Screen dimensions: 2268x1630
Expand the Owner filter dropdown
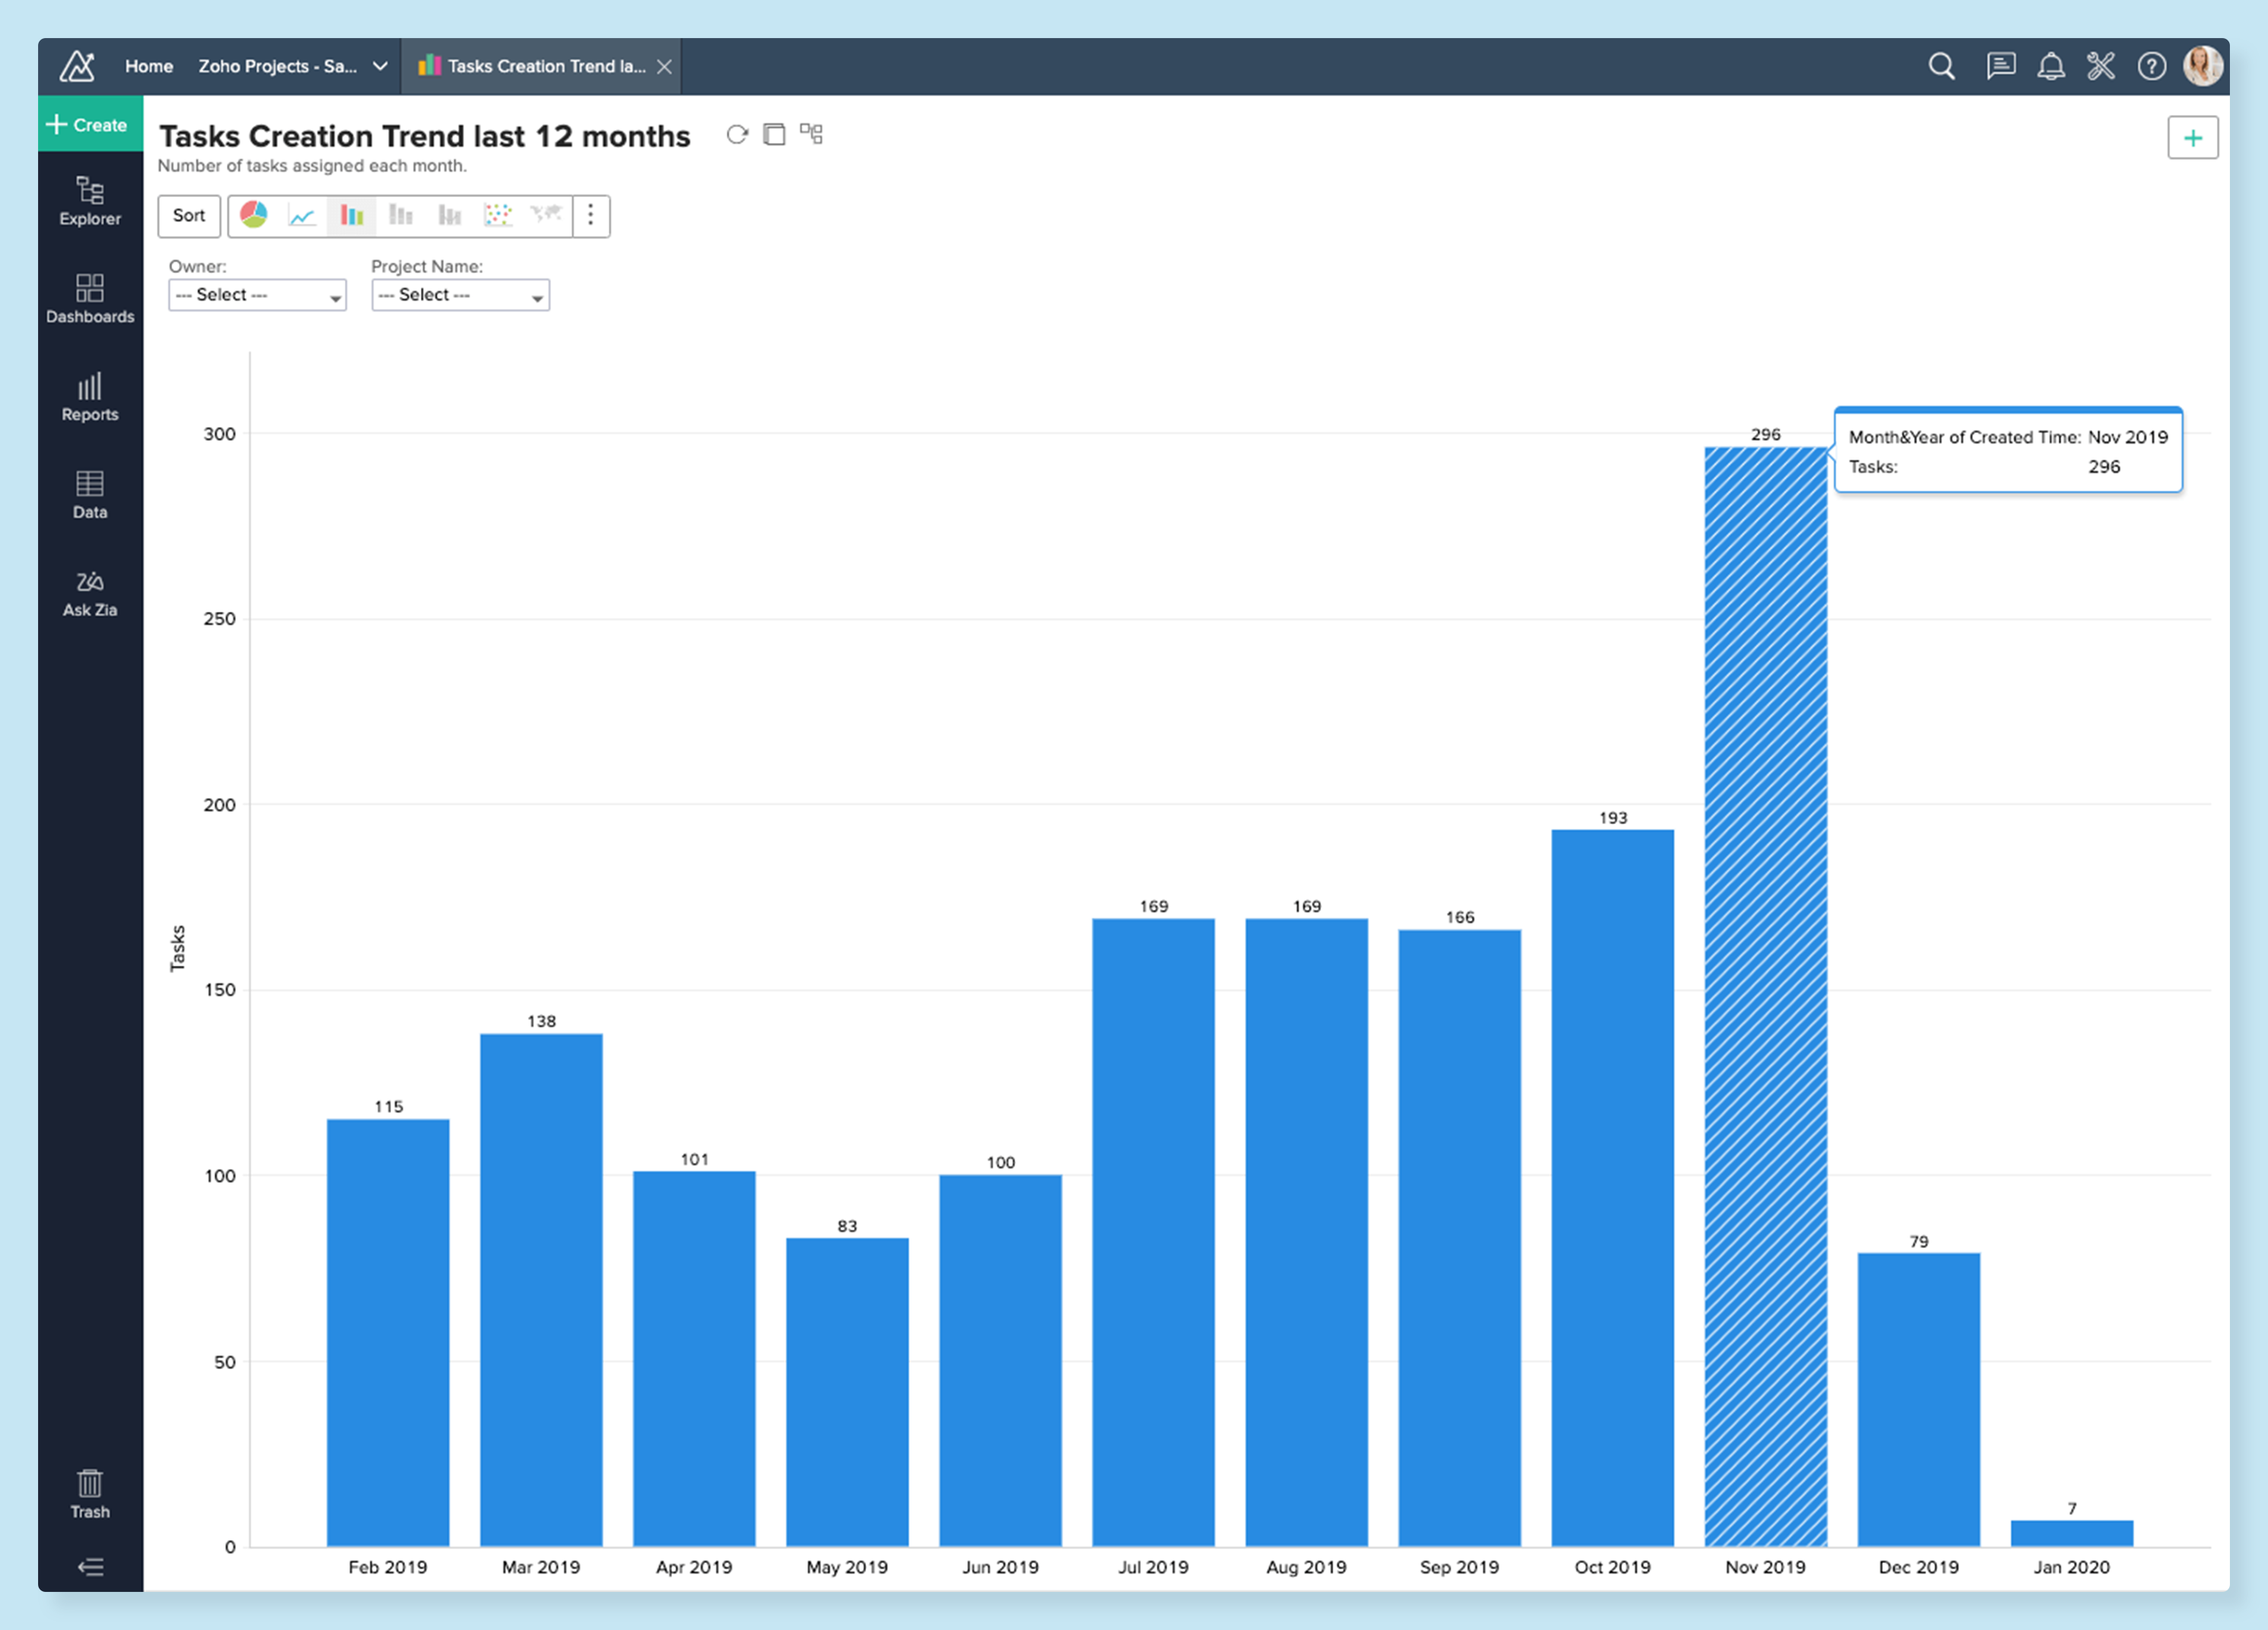[257, 295]
